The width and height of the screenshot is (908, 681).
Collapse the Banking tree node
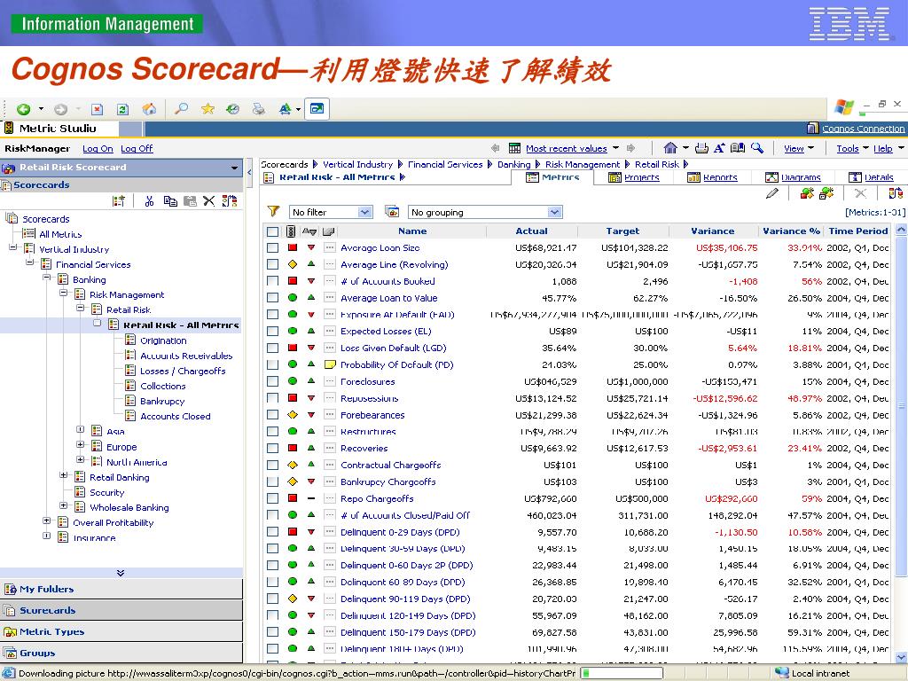[x=47, y=278]
